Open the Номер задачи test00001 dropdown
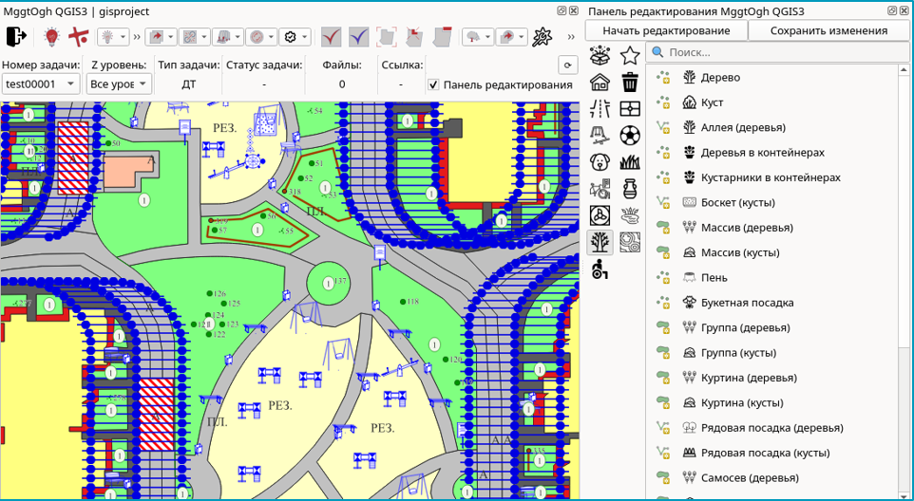 pyautogui.click(x=41, y=83)
